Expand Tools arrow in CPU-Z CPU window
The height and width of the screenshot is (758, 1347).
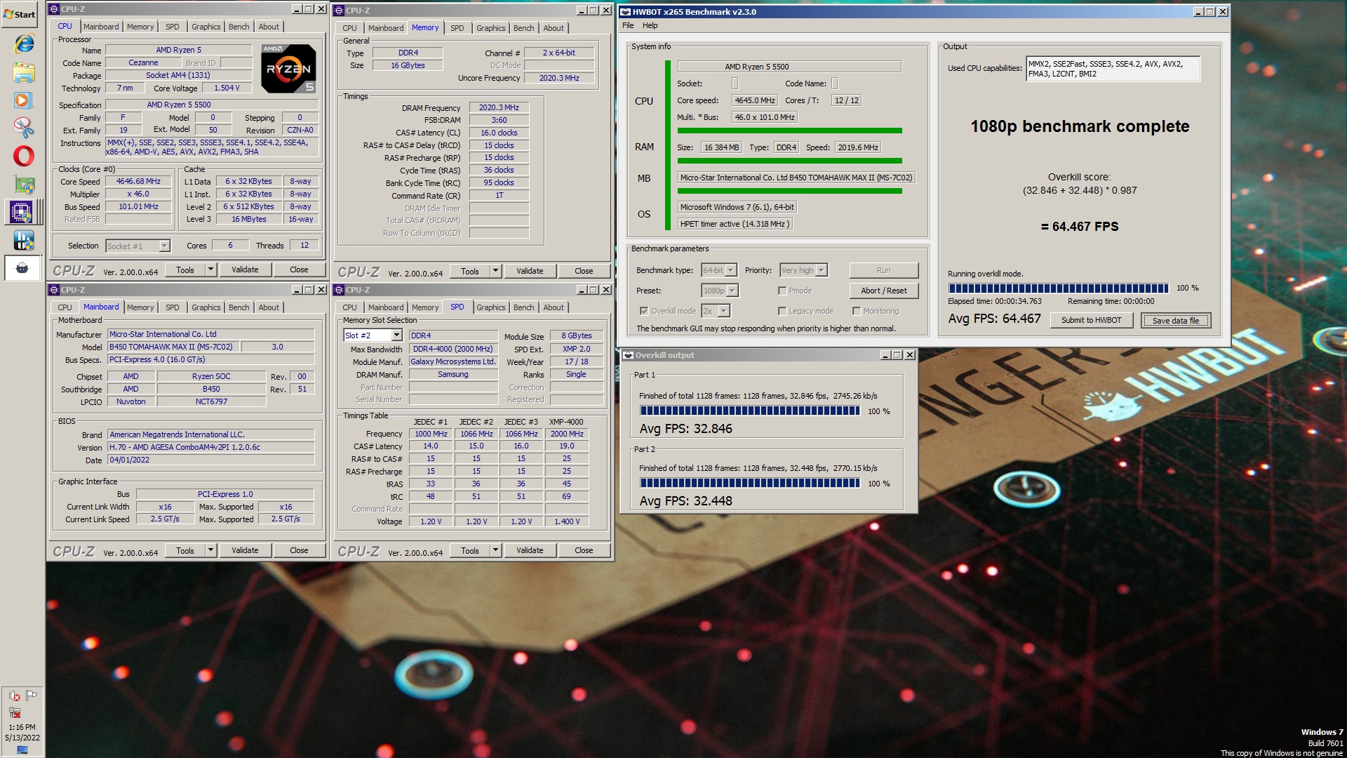pos(210,270)
